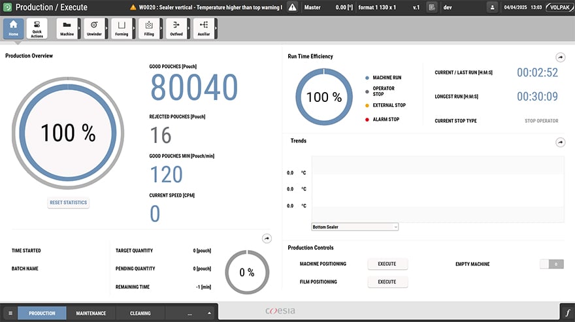Open the recipe document icon
The width and height of the screenshot is (575, 322).
[431, 7]
